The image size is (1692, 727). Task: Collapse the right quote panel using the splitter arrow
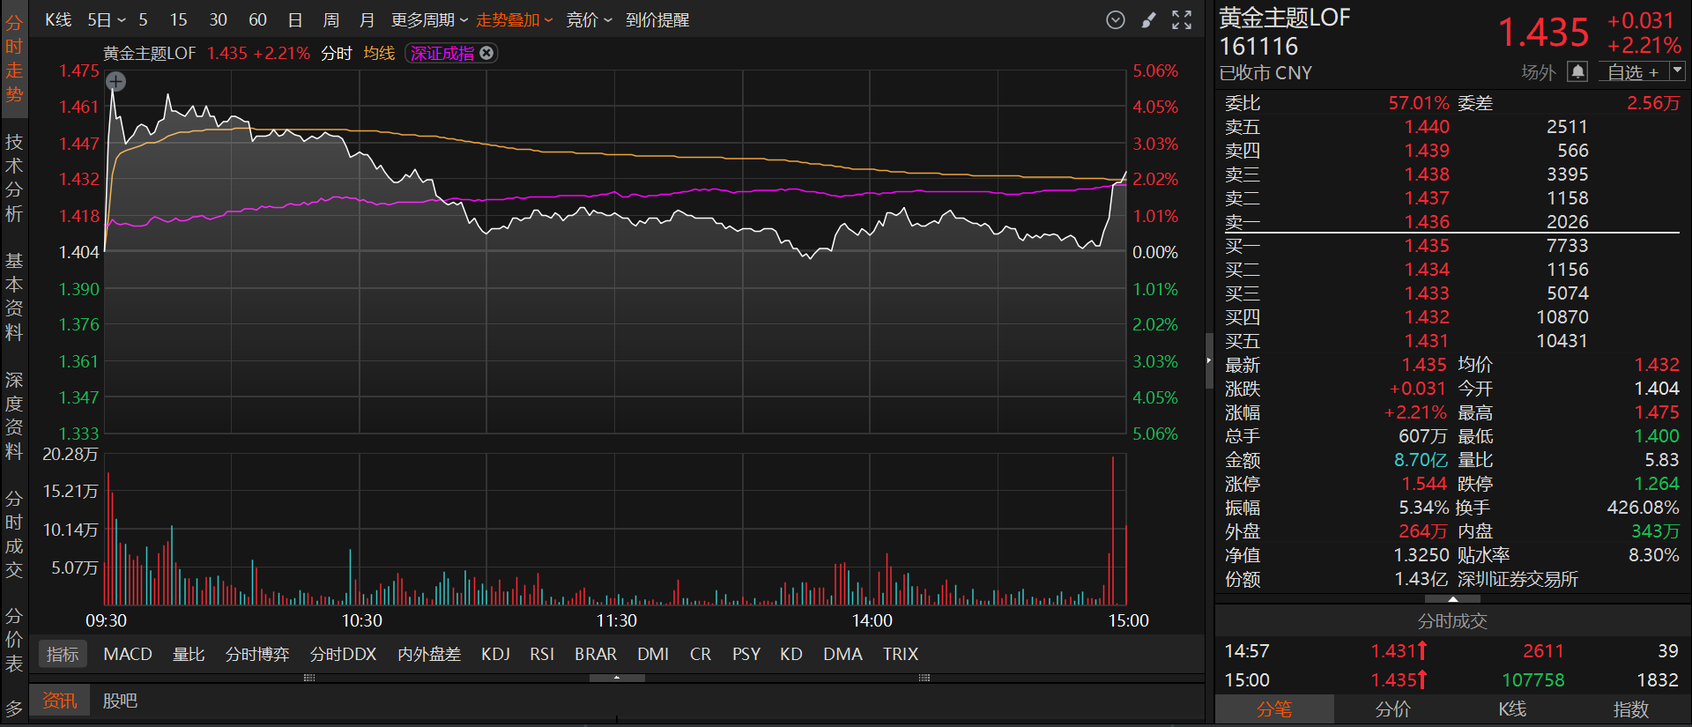[1209, 360]
